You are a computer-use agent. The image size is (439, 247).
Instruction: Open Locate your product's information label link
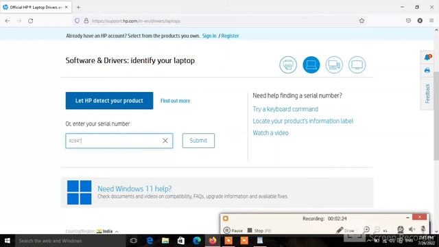coord(302,121)
